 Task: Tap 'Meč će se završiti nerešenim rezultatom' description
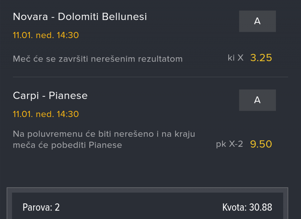pyautogui.click(x=98, y=59)
